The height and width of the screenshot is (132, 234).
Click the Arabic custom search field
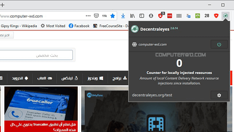(36, 55)
